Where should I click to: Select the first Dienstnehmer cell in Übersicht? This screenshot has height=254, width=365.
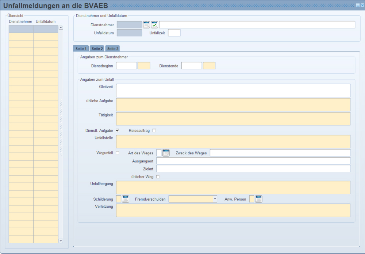pyautogui.click(x=21, y=29)
